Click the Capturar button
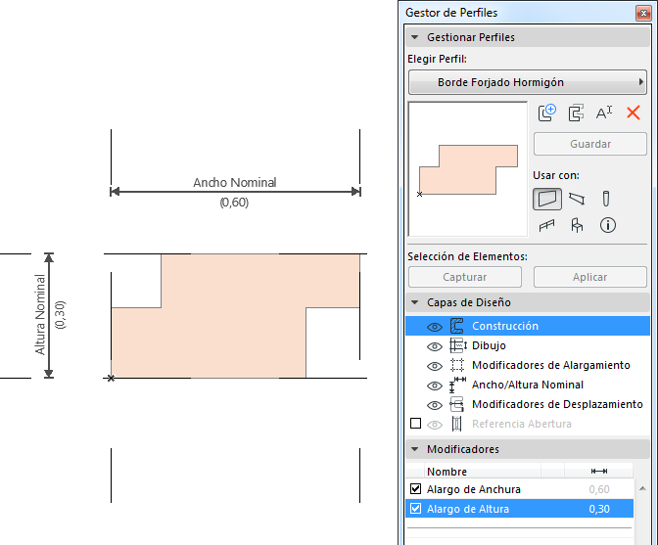Viewport: 658px width, 545px height. (465, 277)
